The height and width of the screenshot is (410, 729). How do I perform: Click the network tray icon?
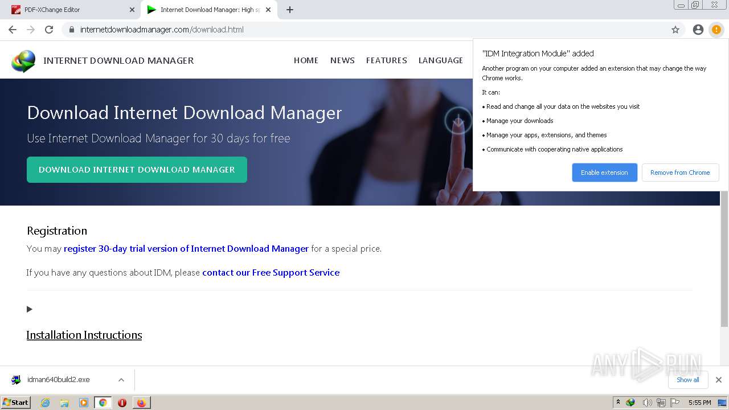pyautogui.click(x=661, y=403)
